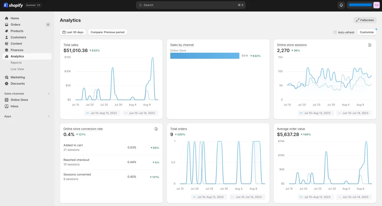382x206 pixels.
Task: Expand the Sales channels section
Action: [x=49, y=94]
